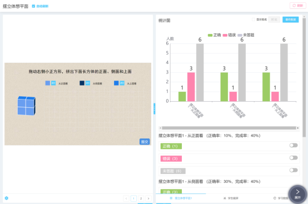Viewport: 308px width, 204px height.
Task: Go to next page with the right chevron
Action: [148, 198]
